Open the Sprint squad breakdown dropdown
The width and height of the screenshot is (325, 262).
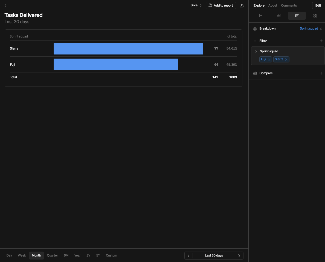(x=311, y=28)
